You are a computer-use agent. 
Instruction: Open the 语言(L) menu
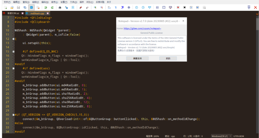(55, 2)
